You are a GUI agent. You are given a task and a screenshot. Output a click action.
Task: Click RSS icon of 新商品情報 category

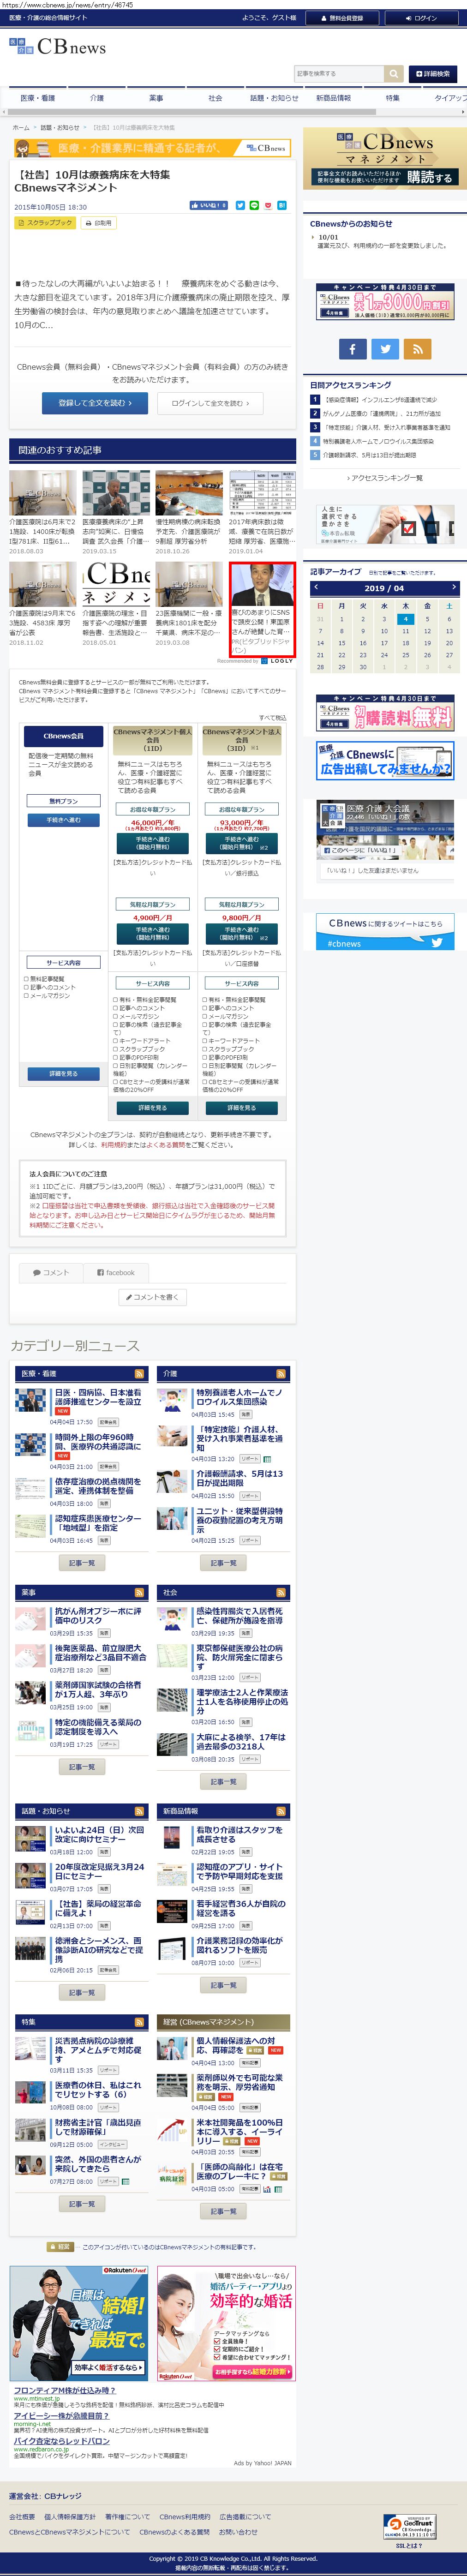[281, 1811]
